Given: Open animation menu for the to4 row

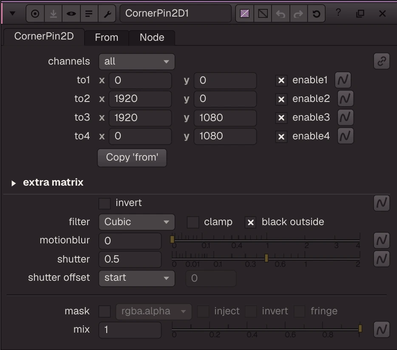Looking at the screenshot, I should [346, 136].
